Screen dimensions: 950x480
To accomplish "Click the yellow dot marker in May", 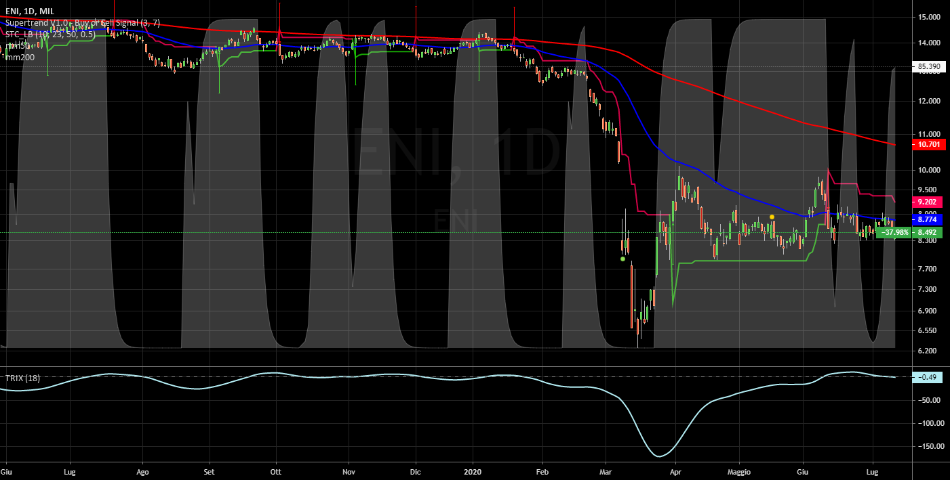I will coord(772,217).
